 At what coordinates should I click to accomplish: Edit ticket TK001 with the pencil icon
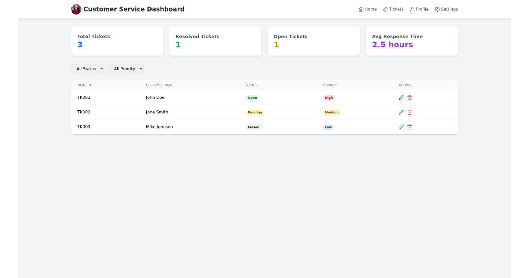click(x=401, y=98)
